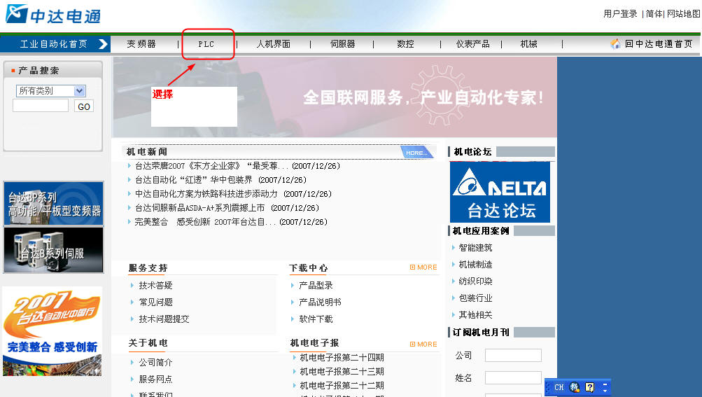Click the product search text field
This screenshot has height=397, width=702.
[41, 106]
